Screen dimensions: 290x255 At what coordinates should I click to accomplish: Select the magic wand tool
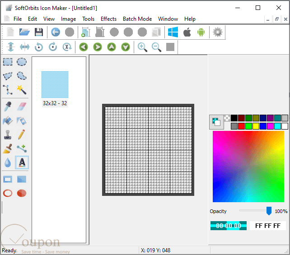pos(22,90)
